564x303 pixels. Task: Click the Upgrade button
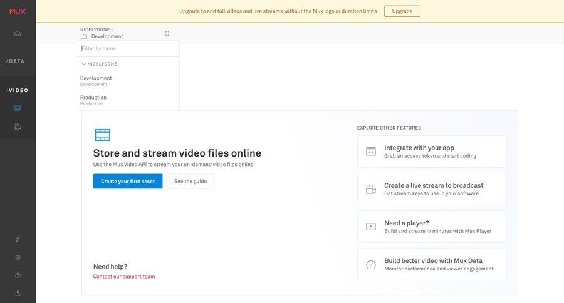(402, 11)
